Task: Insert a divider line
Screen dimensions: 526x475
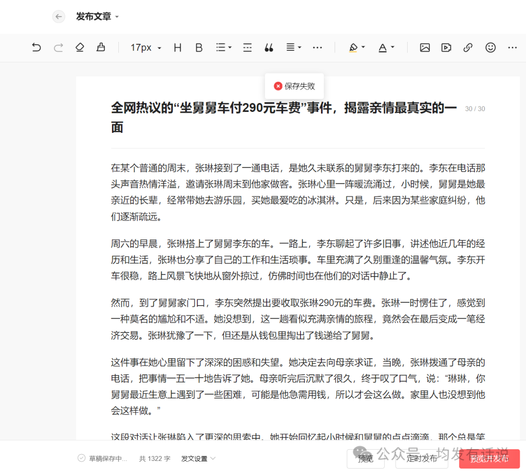Action: point(247,47)
